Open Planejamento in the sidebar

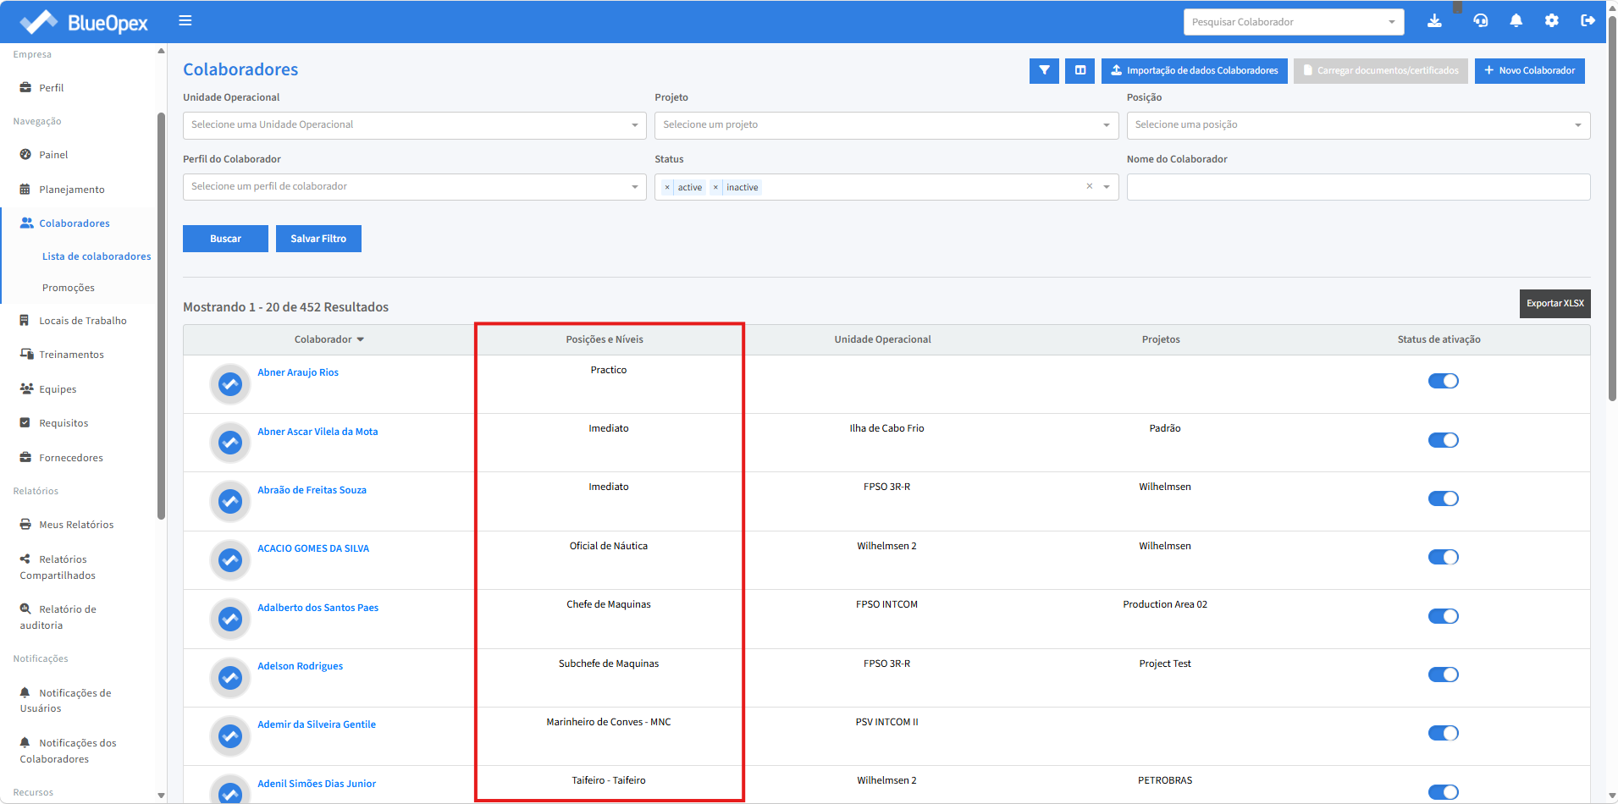pyautogui.click(x=72, y=190)
